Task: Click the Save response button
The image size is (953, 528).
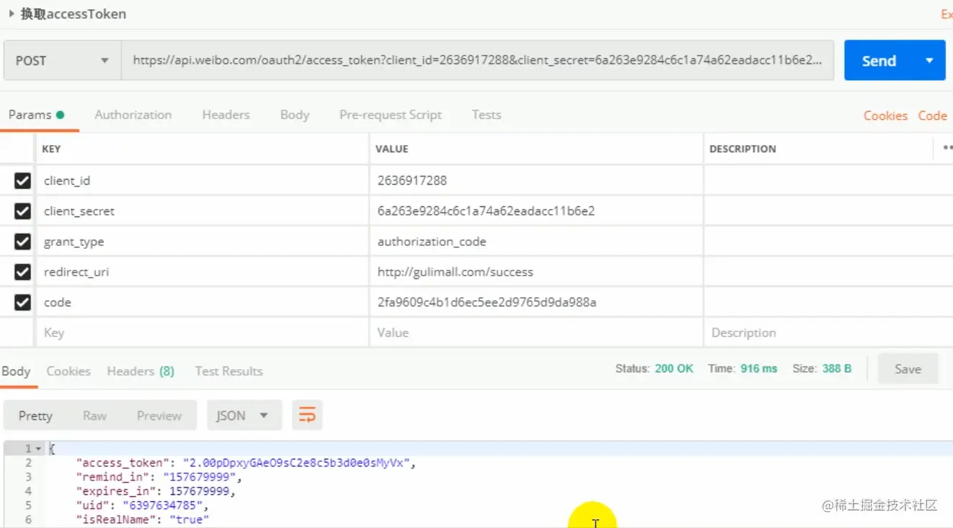Action: coord(908,369)
